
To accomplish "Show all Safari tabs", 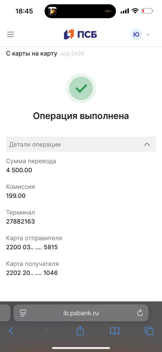I will point(149,331).
